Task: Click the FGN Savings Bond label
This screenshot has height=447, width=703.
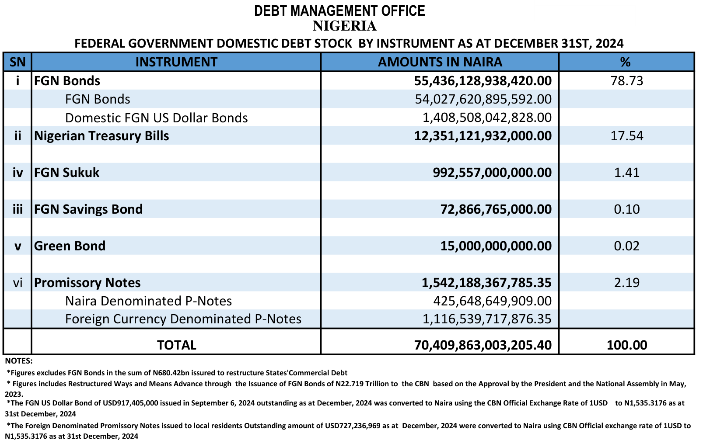Action: coord(88,209)
